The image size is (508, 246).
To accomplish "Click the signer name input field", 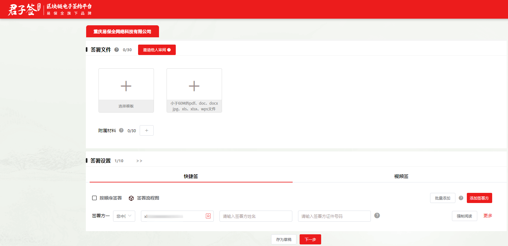I will click(x=256, y=216).
